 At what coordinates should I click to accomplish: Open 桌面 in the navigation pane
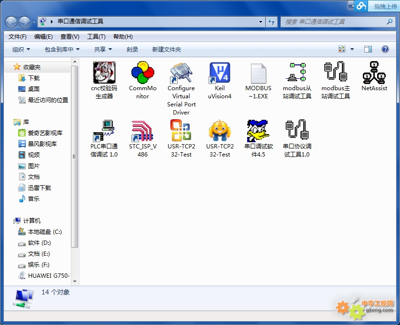29,89
